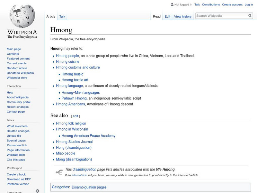Screen dimensions: 257x193
Task: Click the disambiguation merge-arrows icon
Action: point(59,172)
